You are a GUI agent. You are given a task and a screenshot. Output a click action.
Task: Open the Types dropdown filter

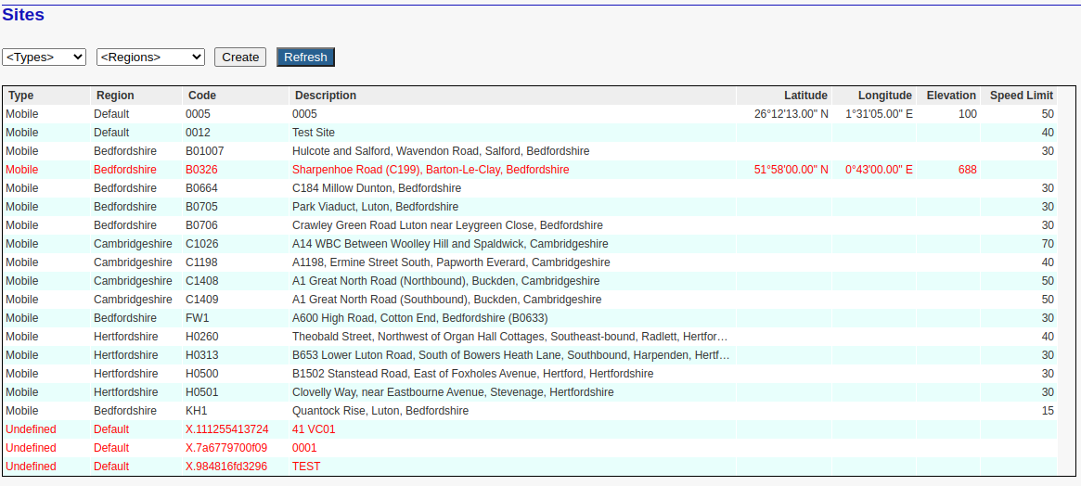(44, 57)
